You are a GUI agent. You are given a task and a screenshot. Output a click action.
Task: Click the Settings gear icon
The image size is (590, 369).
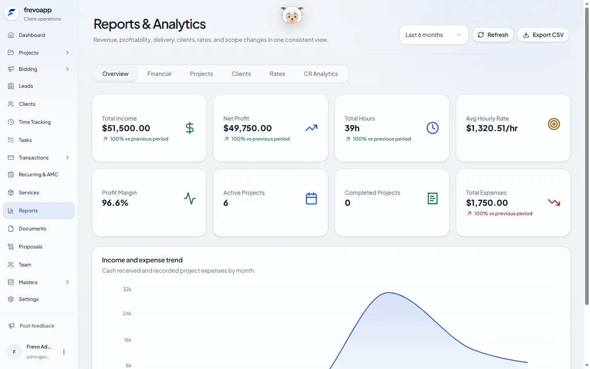(x=11, y=299)
